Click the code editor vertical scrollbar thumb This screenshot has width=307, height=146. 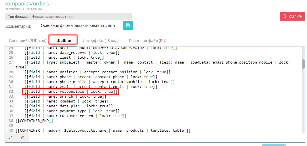pyautogui.click(x=303, y=64)
